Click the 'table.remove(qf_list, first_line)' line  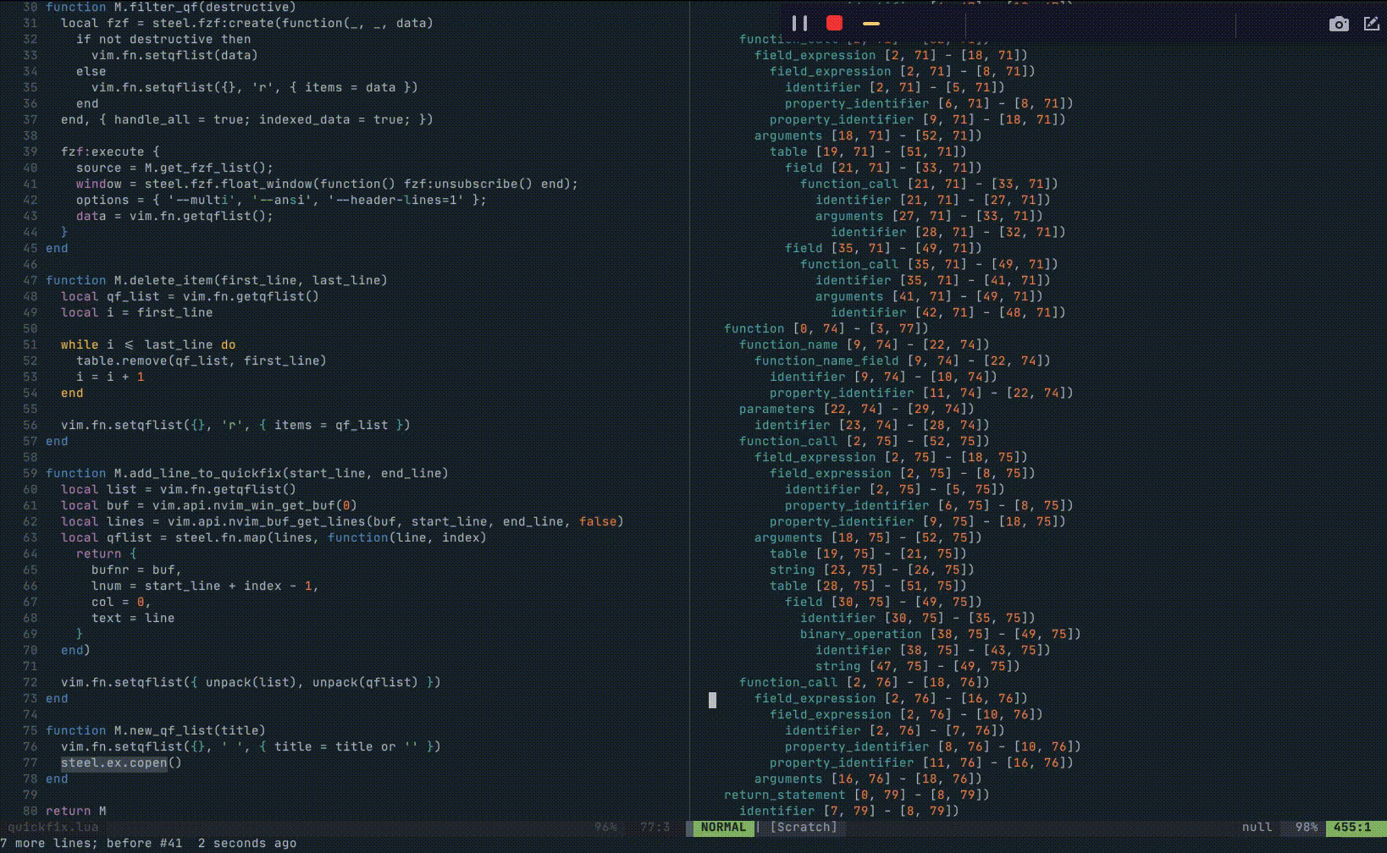(x=201, y=360)
